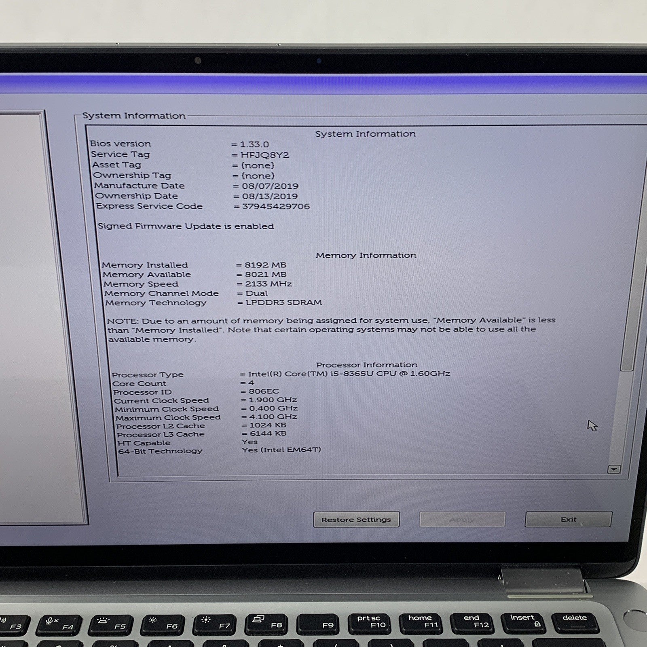Select the Ownership Date value 08/13/2019
647x647 pixels.
point(270,196)
